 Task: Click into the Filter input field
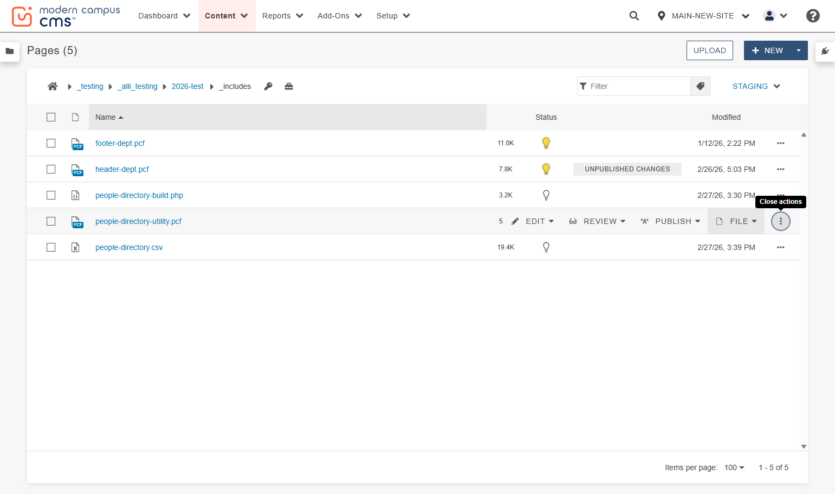pyautogui.click(x=634, y=86)
